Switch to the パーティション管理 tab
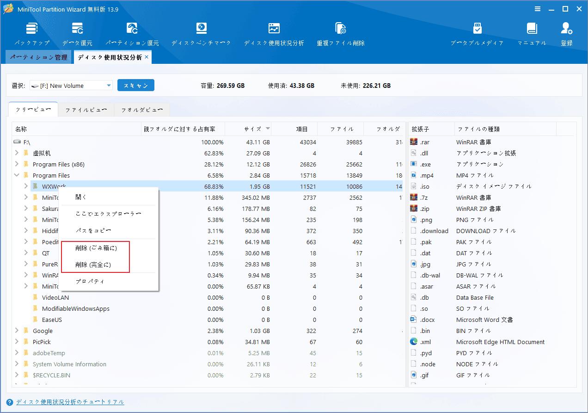Image resolution: width=588 pixels, height=413 pixels. click(x=39, y=57)
